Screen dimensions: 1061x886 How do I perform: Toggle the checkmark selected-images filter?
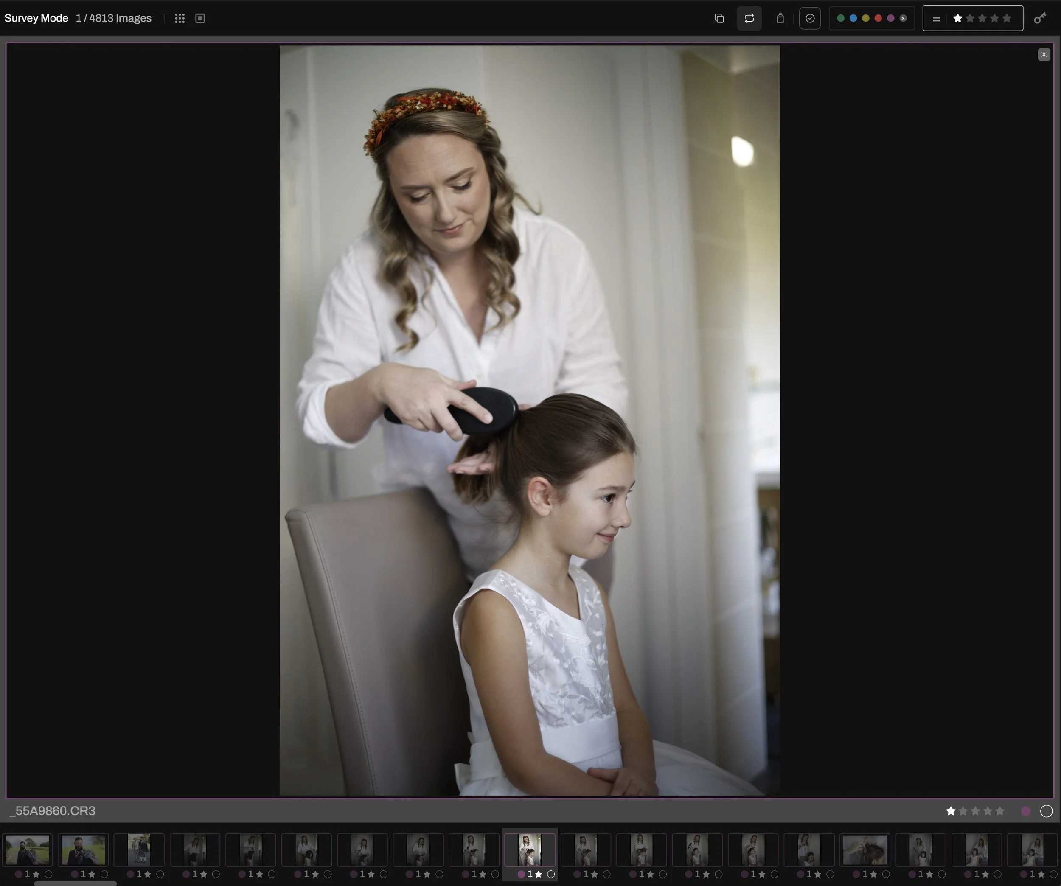click(x=810, y=18)
